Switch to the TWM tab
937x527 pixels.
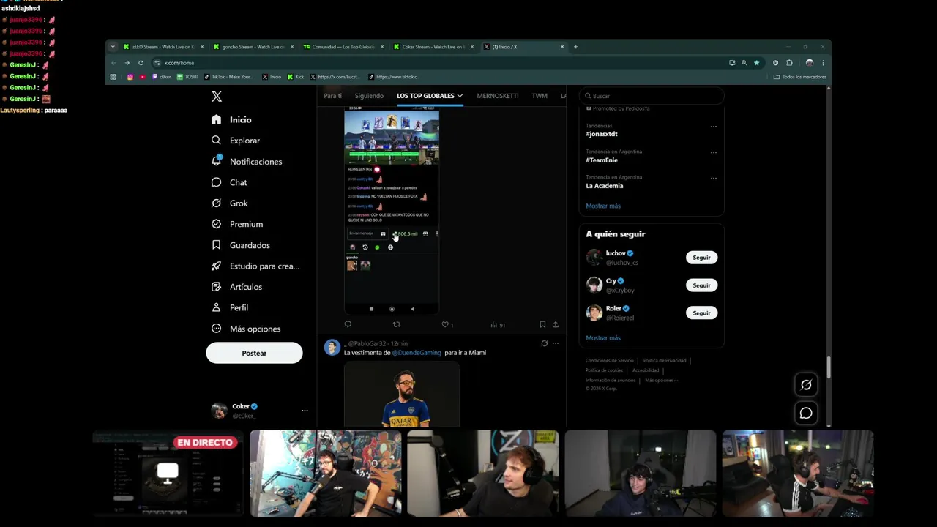click(540, 96)
